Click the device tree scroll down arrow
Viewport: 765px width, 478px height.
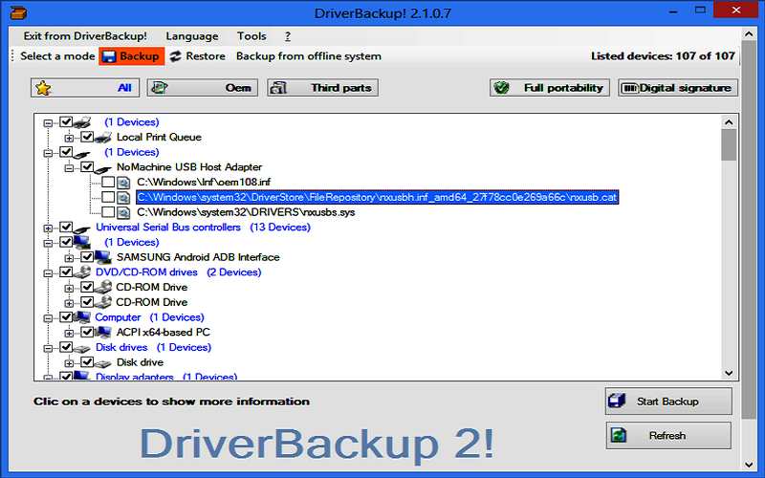coord(729,373)
